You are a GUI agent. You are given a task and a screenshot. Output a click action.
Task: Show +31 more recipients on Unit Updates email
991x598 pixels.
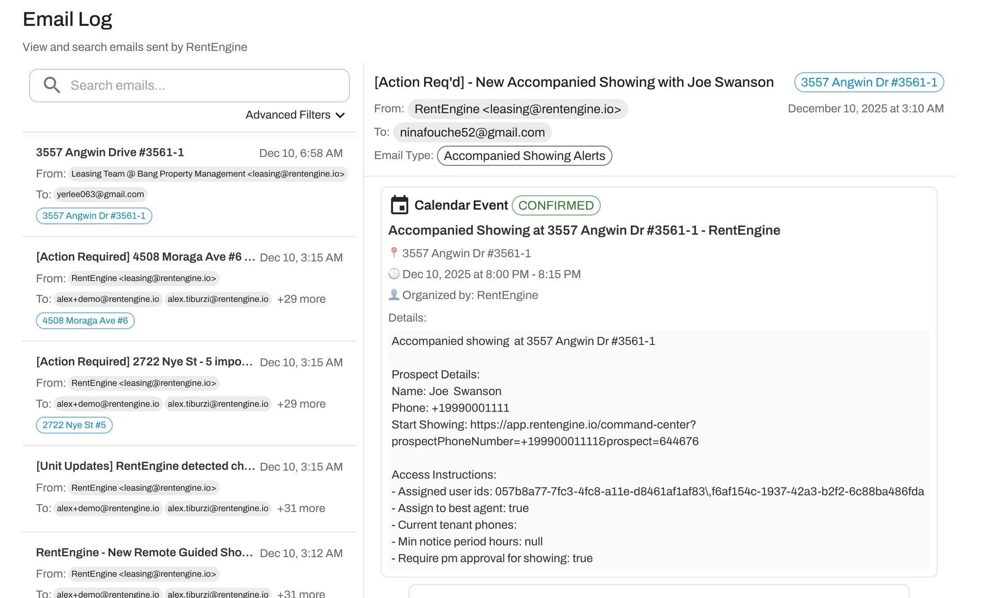[x=300, y=508]
